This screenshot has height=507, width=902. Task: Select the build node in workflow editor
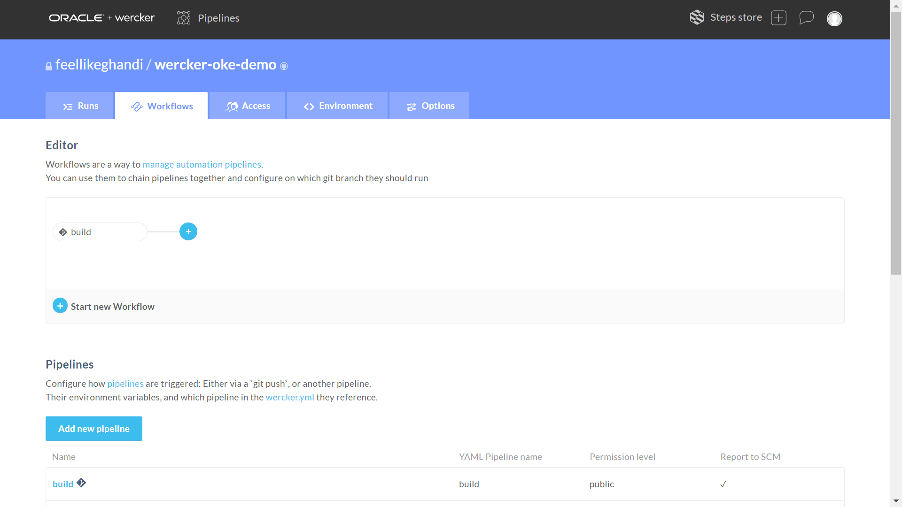coord(100,232)
